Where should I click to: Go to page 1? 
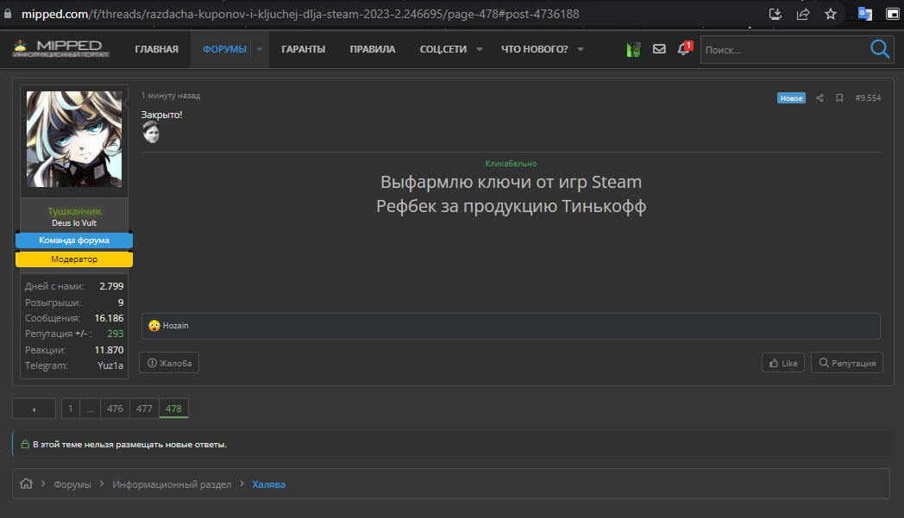pyautogui.click(x=71, y=409)
